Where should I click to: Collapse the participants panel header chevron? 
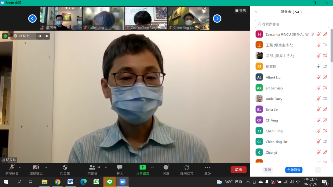click(256, 12)
